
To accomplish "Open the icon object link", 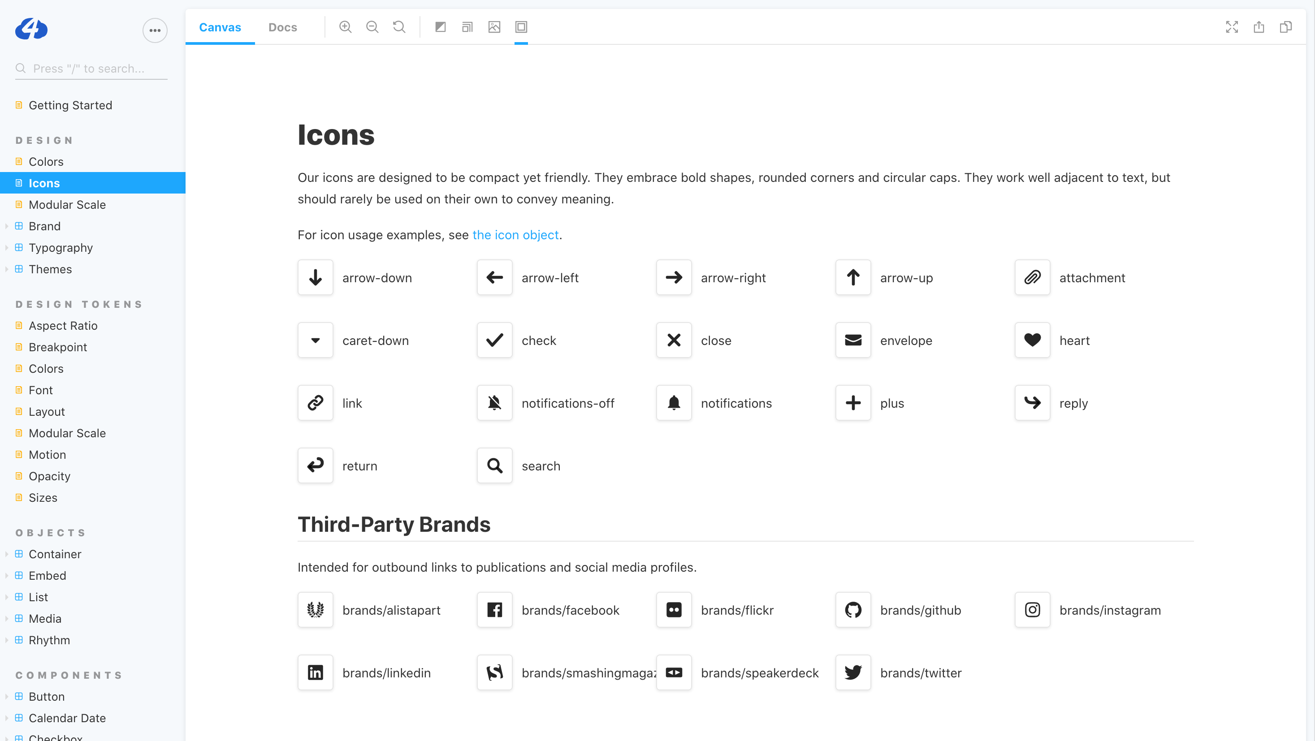I will (515, 235).
